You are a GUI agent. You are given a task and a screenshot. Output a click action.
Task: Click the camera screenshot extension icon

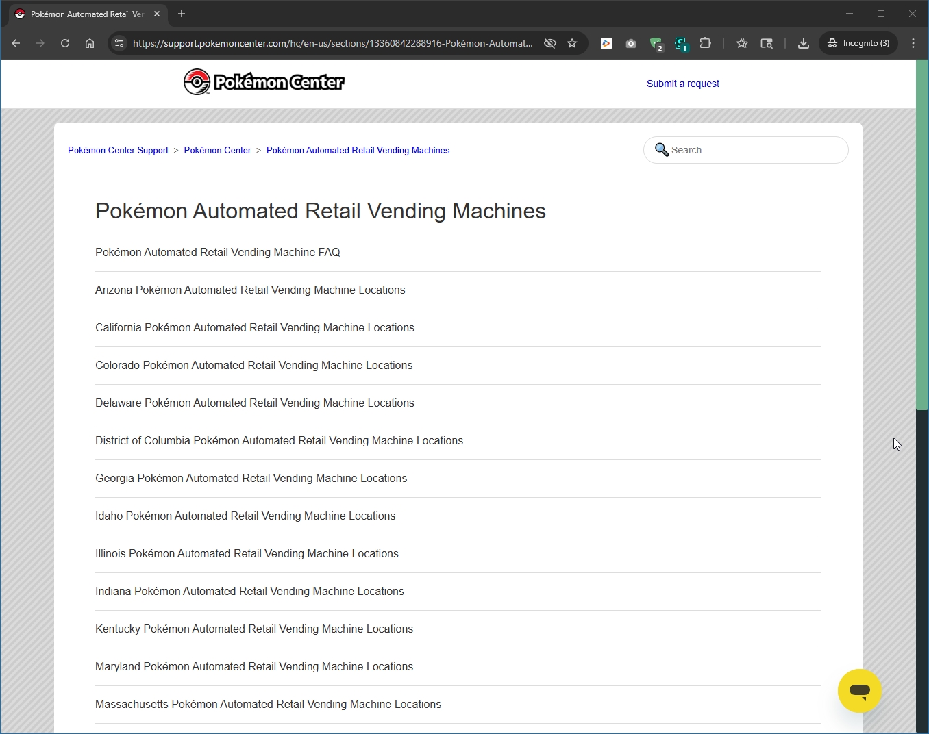point(631,43)
